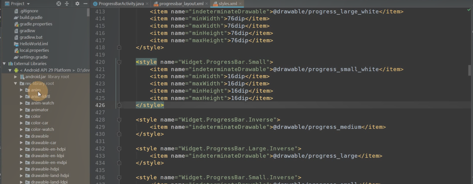Hide the Project tool window
Screen dimensions: 473x184
(x=85, y=4)
